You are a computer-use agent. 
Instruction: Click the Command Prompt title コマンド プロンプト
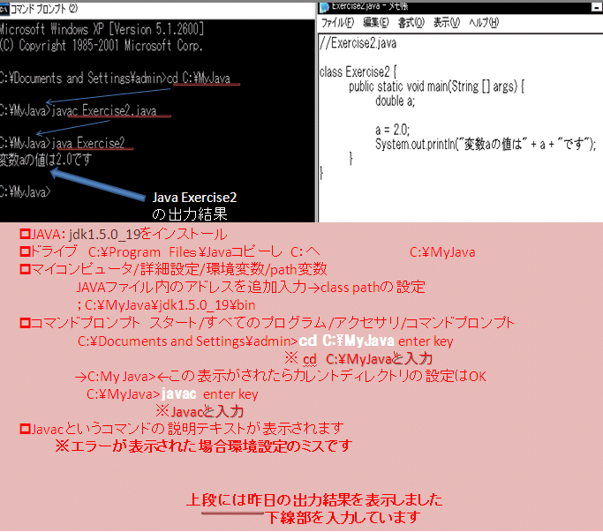(43, 9)
